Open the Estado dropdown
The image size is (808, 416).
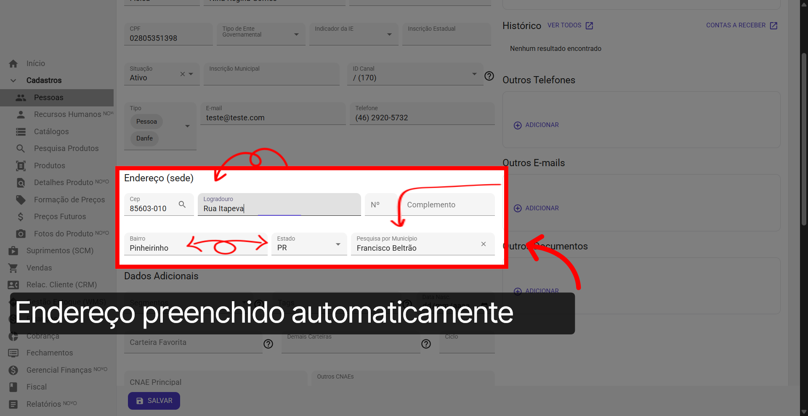(337, 244)
